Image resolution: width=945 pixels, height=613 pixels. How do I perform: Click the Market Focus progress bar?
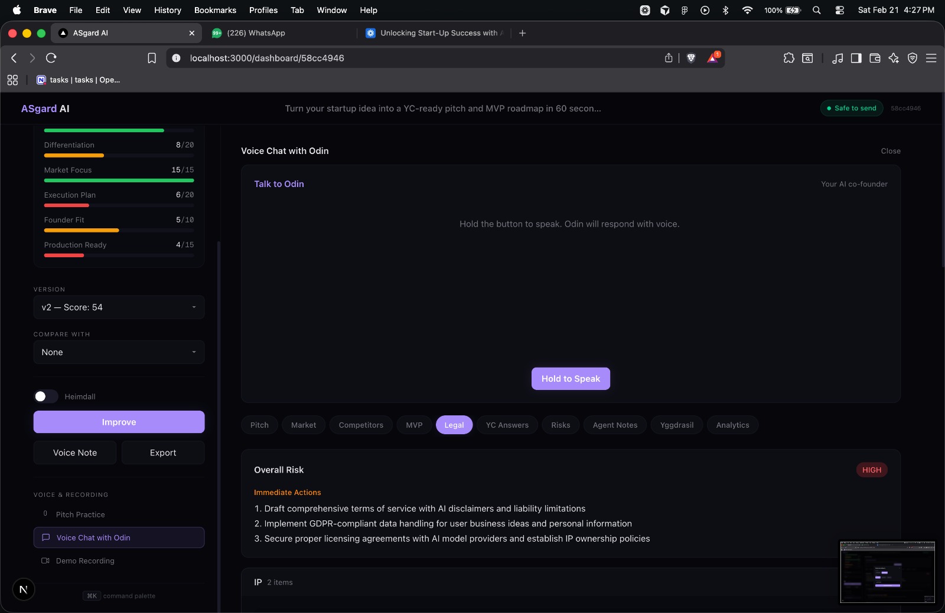119,181
